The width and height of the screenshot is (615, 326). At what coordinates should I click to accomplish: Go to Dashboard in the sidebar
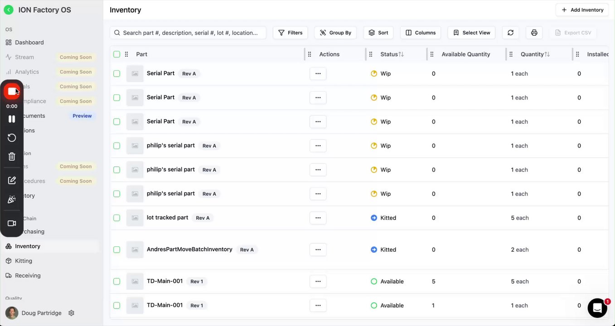[x=29, y=43]
